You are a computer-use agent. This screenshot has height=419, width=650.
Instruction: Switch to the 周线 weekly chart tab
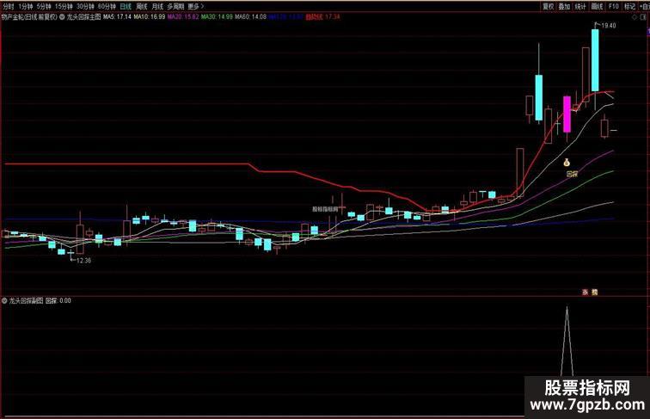pos(142,7)
